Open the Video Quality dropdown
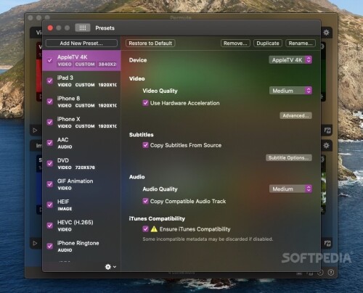This screenshot has height=293, width=363. tap(290, 91)
